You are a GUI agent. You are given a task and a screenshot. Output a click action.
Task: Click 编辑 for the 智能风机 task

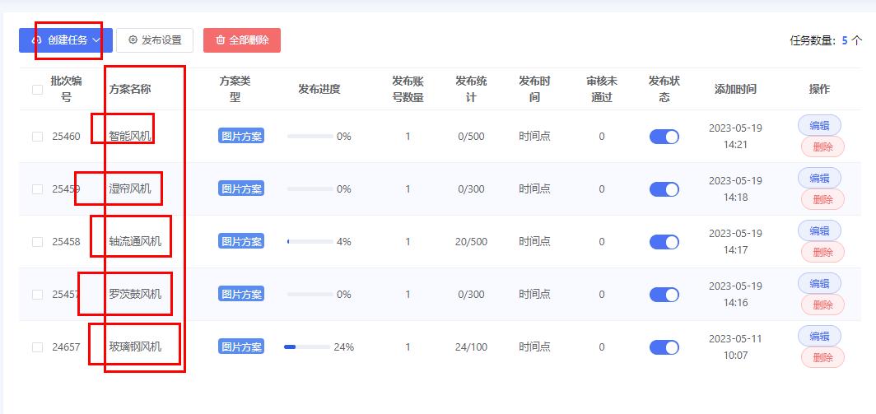[x=819, y=125]
